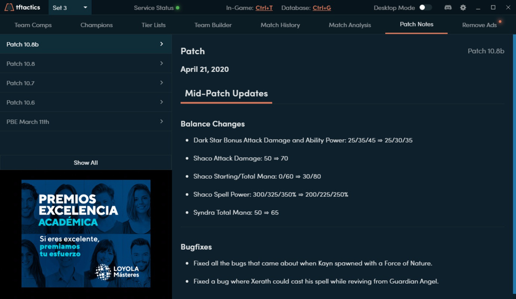This screenshot has width=516, height=299.
Task: Switch to Team Comps tab
Action: 33,25
